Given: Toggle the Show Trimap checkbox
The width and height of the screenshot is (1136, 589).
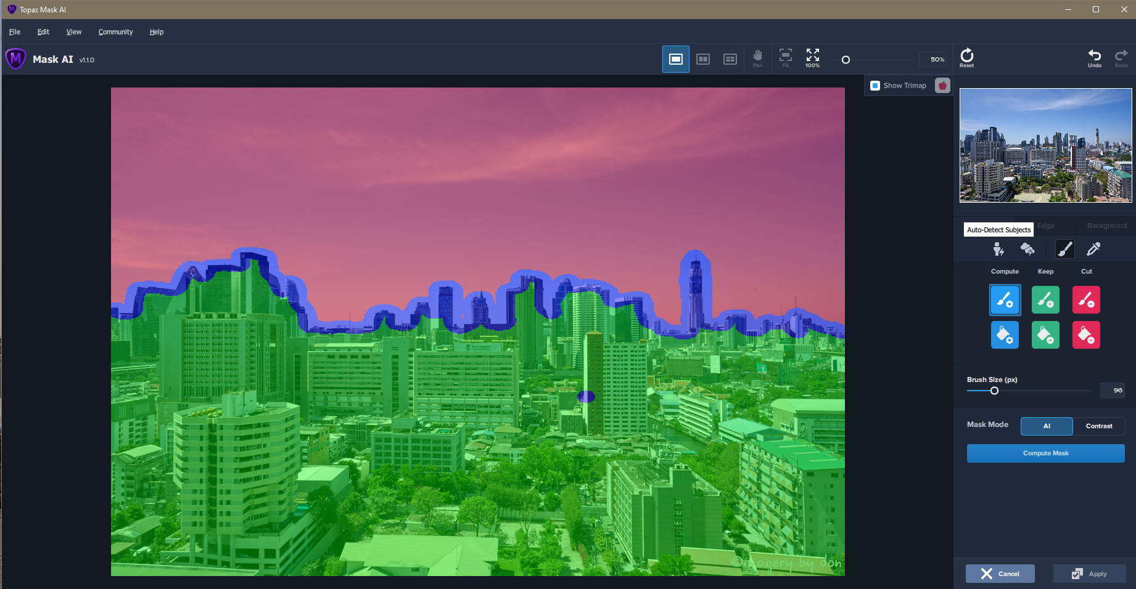Looking at the screenshot, I should 875,86.
